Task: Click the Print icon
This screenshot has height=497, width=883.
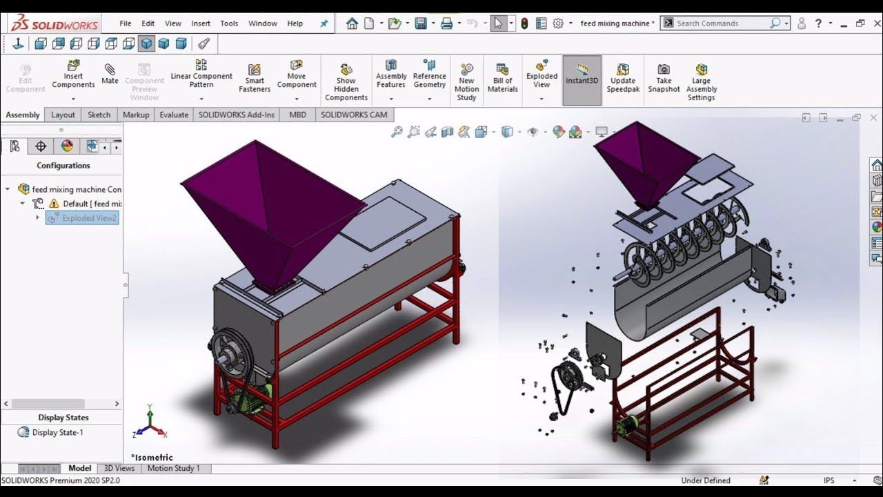Action: click(x=446, y=23)
